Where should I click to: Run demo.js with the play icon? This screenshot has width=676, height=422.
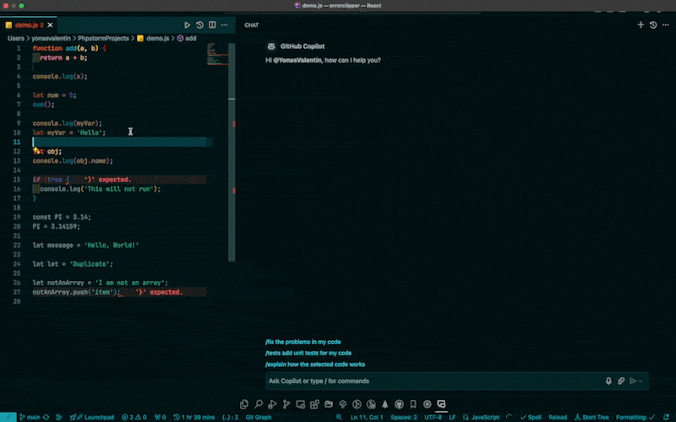point(187,25)
